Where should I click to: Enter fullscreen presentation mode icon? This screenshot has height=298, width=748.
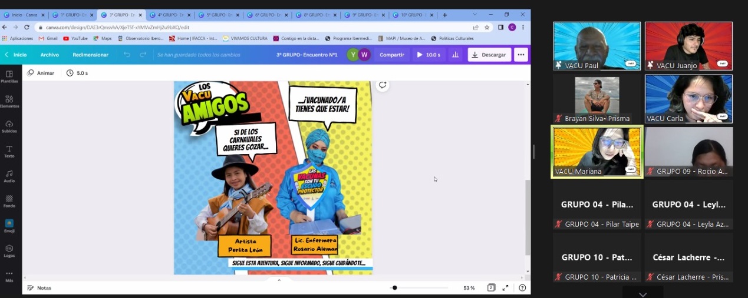pyautogui.click(x=505, y=288)
